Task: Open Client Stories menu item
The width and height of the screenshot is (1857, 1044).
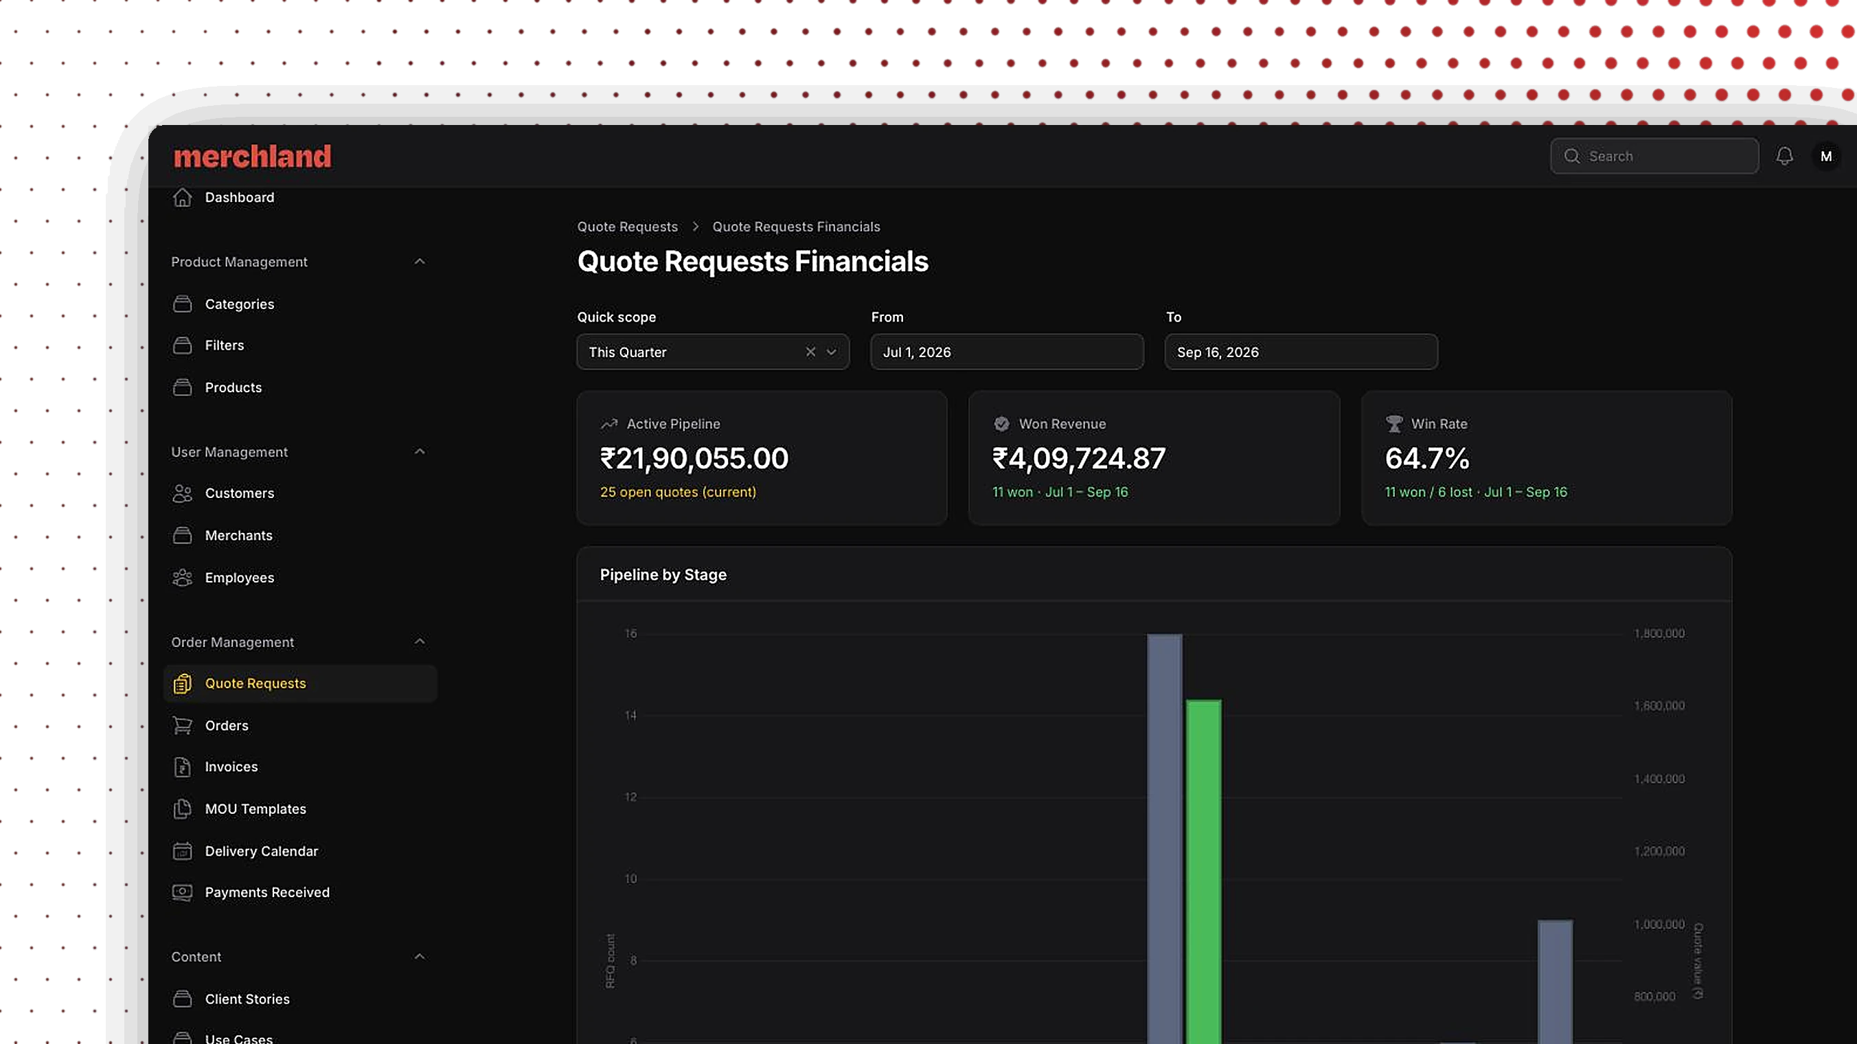Action: (247, 999)
